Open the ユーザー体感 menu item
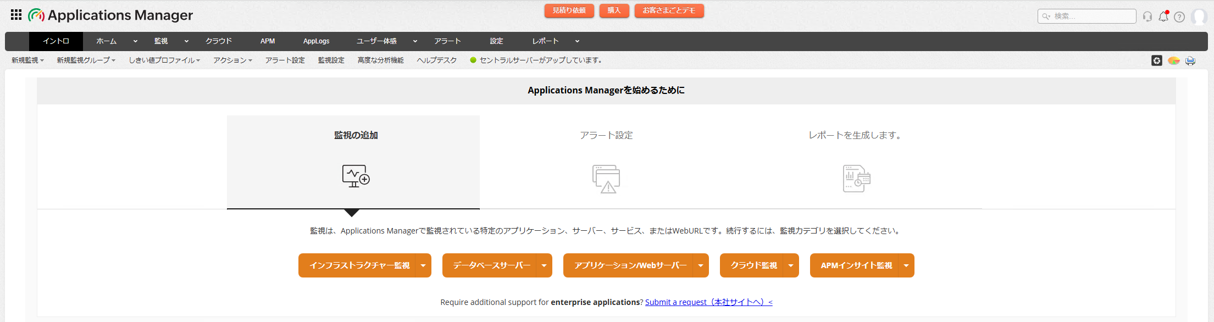1214x322 pixels. click(376, 41)
